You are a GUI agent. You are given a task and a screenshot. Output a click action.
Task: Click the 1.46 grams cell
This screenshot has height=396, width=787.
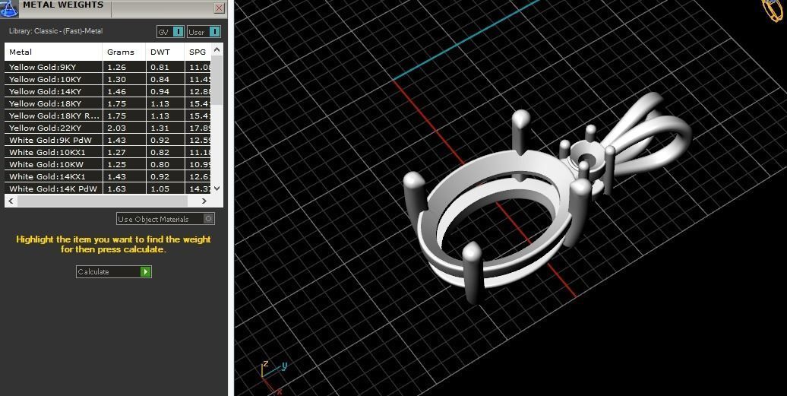pos(124,91)
